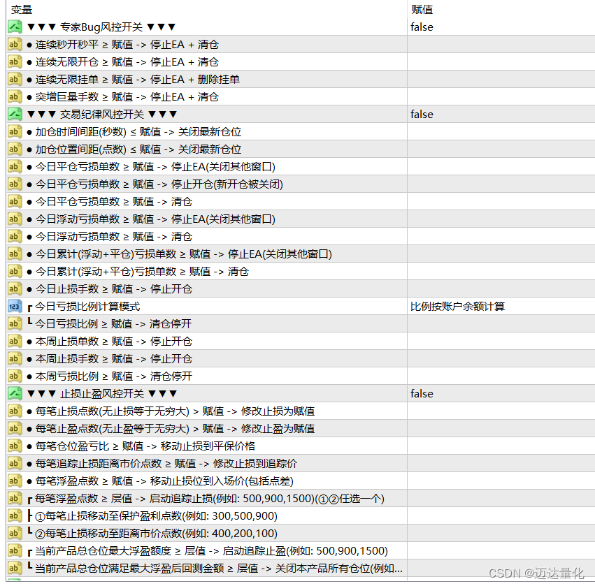
Task: Click the value cell for 本周亏损比例
Action: 501,376
